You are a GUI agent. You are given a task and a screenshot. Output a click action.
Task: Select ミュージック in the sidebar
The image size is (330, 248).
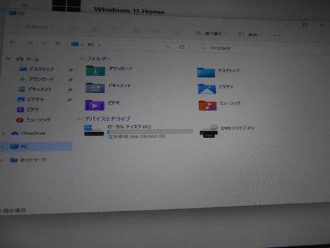[34, 119]
